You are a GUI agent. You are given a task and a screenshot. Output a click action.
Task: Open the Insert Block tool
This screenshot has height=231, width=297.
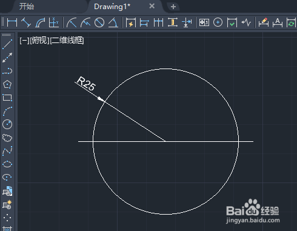point(7,191)
